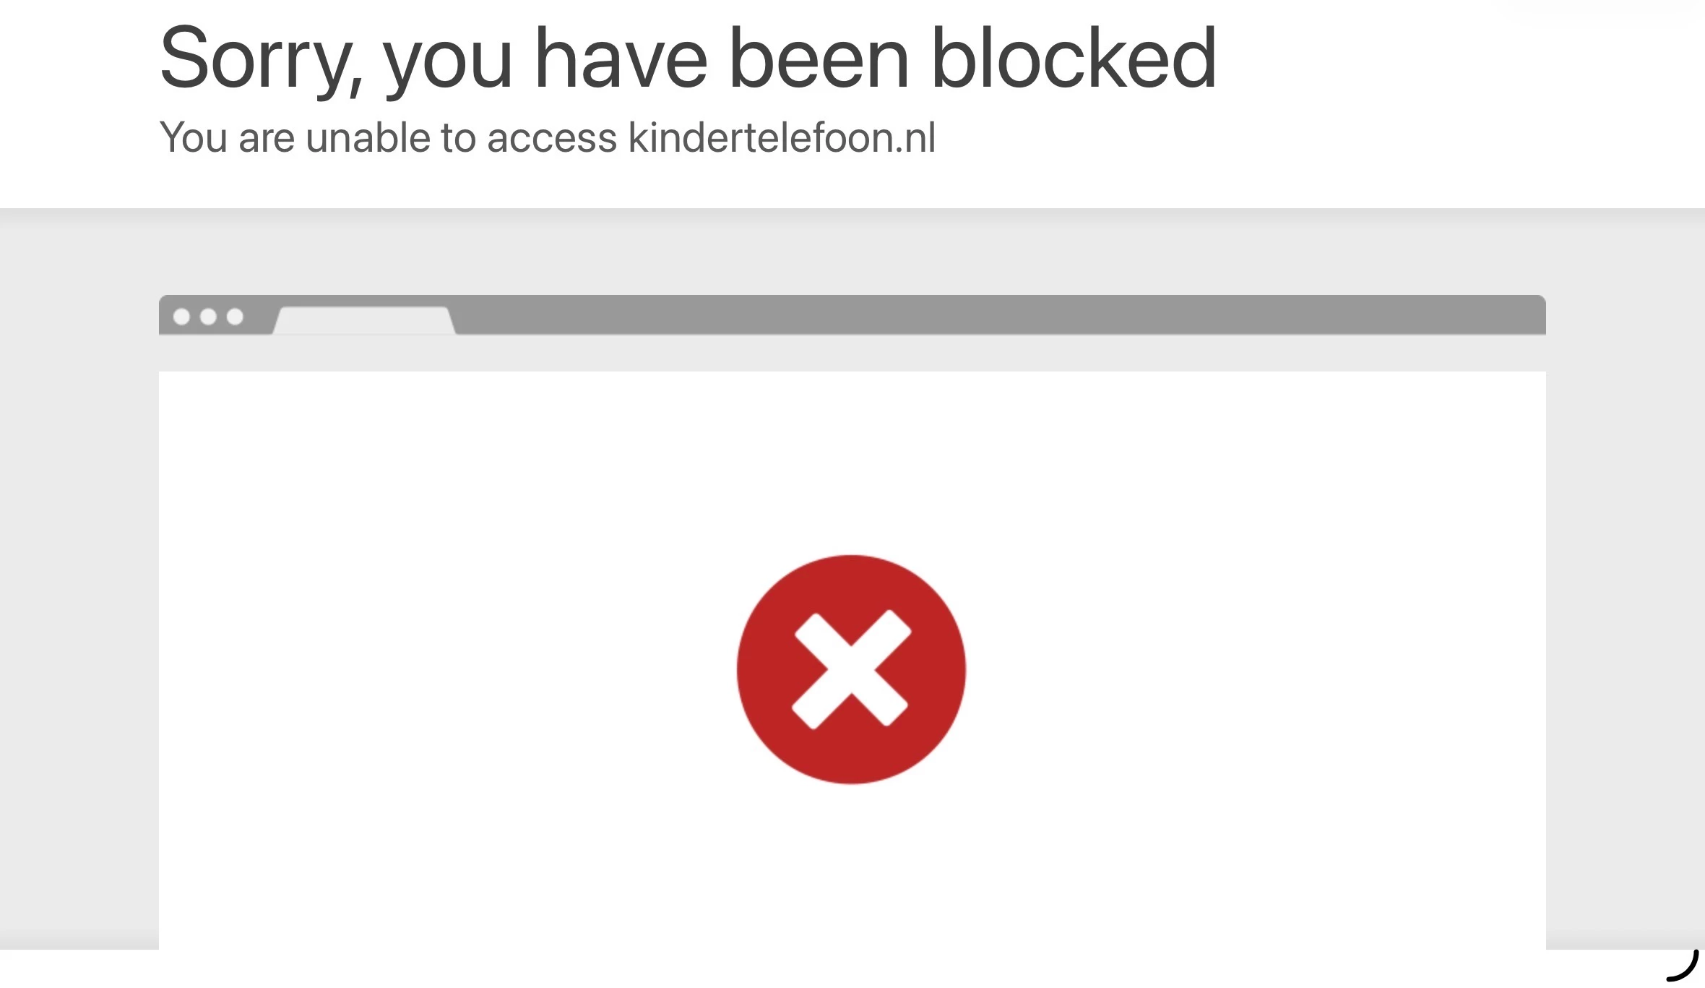The width and height of the screenshot is (1705, 988).
Task: Click the word "access" in the subheading
Action: pyautogui.click(x=552, y=139)
